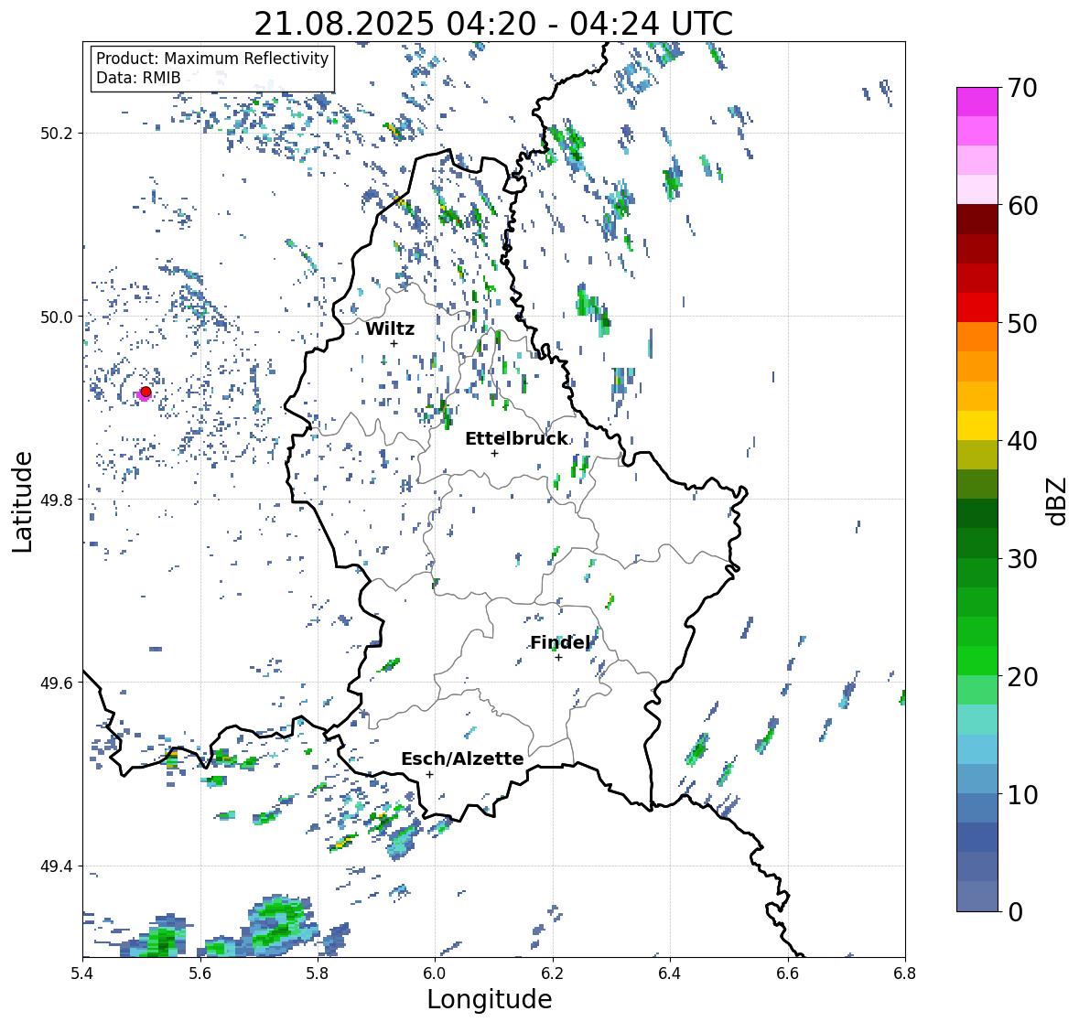Click the "Latitude" axis label
This screenshot has height=1022, width=1079.
click(23, 501)
